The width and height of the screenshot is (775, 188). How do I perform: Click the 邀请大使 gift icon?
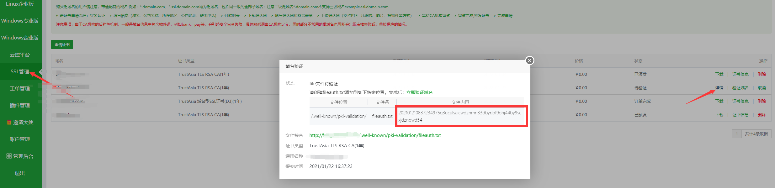9,122
